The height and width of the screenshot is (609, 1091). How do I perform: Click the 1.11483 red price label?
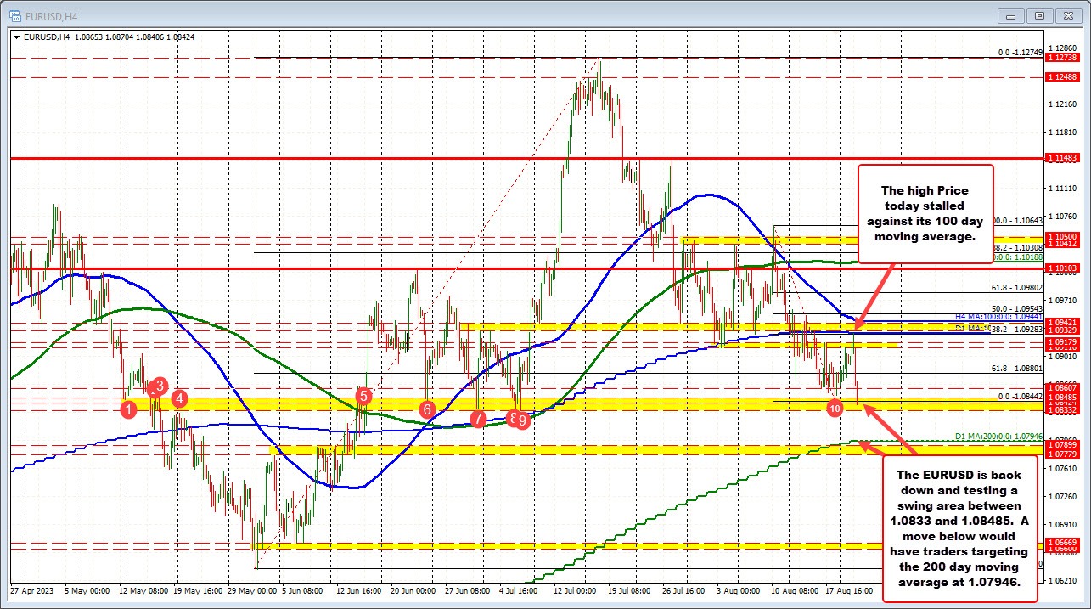pos(1062,158)
